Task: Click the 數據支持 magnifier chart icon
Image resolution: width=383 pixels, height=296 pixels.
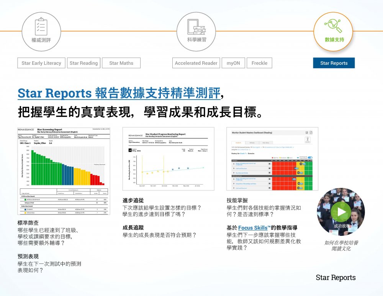Action: [333, 26]
